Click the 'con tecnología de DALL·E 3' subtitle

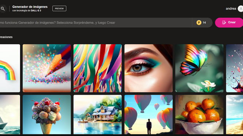pyautogui.click(x=27, y=11)
